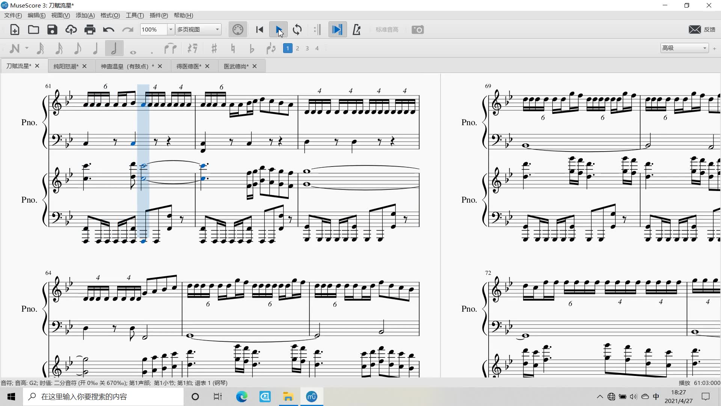Start playback with play button

point(278,30)
